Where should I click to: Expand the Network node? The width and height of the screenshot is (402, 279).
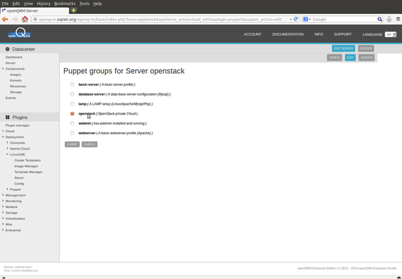point(3,207)
